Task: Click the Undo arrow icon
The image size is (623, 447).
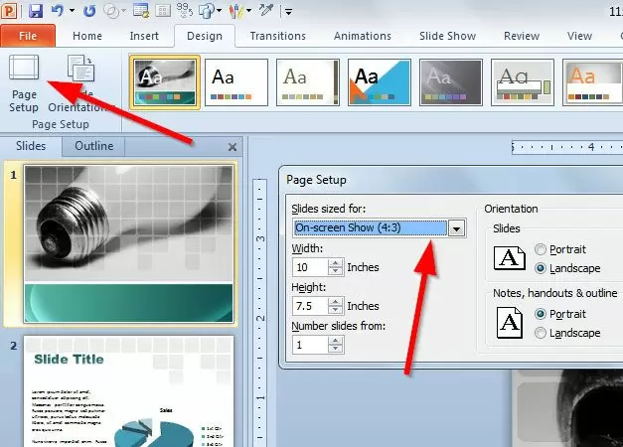Action: [58, 11]
